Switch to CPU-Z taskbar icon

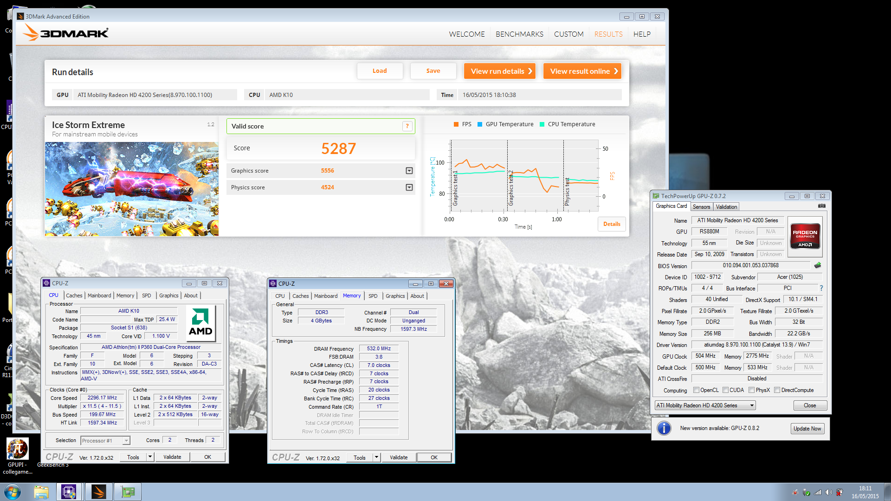pyautogui.click(x=69, y=492)
